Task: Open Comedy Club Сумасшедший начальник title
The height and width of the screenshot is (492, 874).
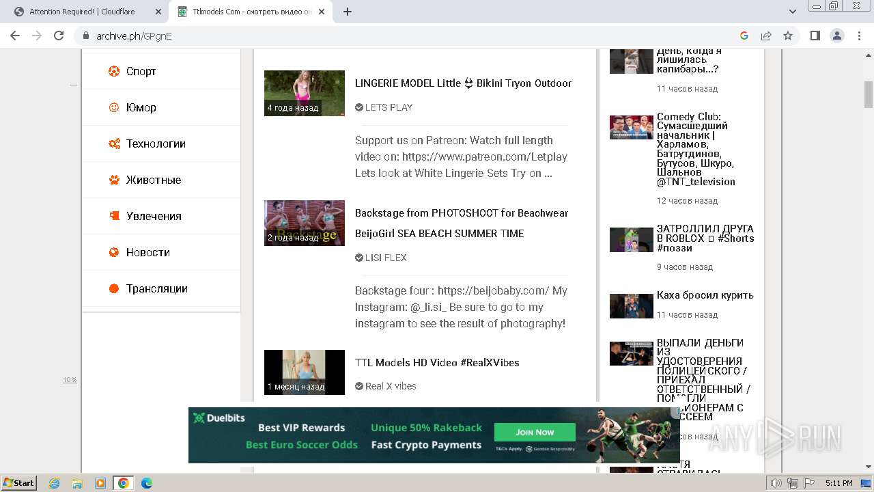Action: click(696, 149)
